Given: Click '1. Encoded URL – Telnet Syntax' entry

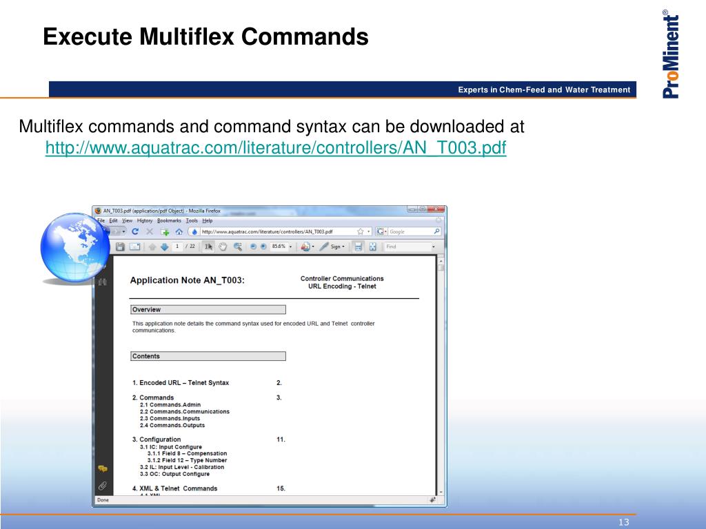Looking at the screenshot, I should tap(181, 383).
